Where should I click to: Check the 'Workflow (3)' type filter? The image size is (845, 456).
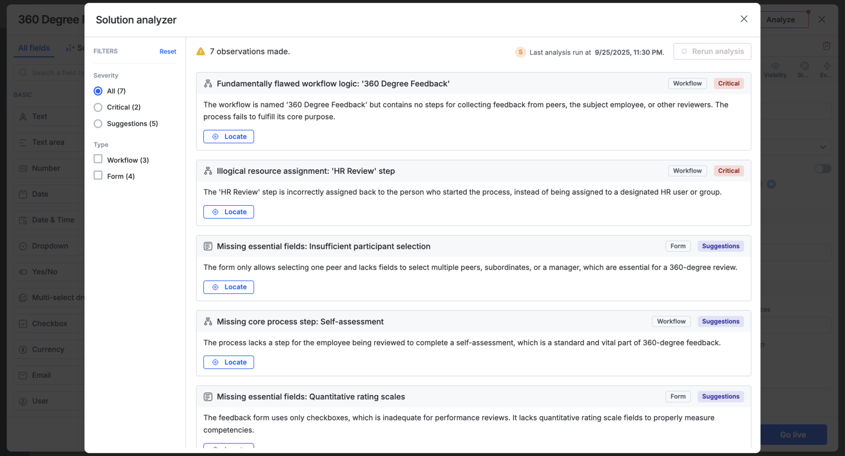[98, 160]
